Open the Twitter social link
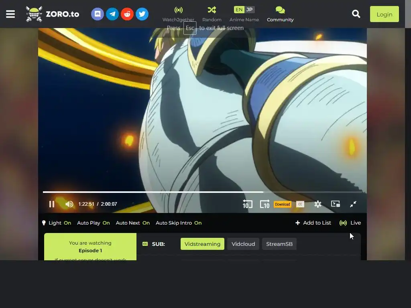The height and width of the screenshot is (308, 411). (142, 14)
